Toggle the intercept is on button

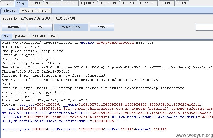point(71,27)
